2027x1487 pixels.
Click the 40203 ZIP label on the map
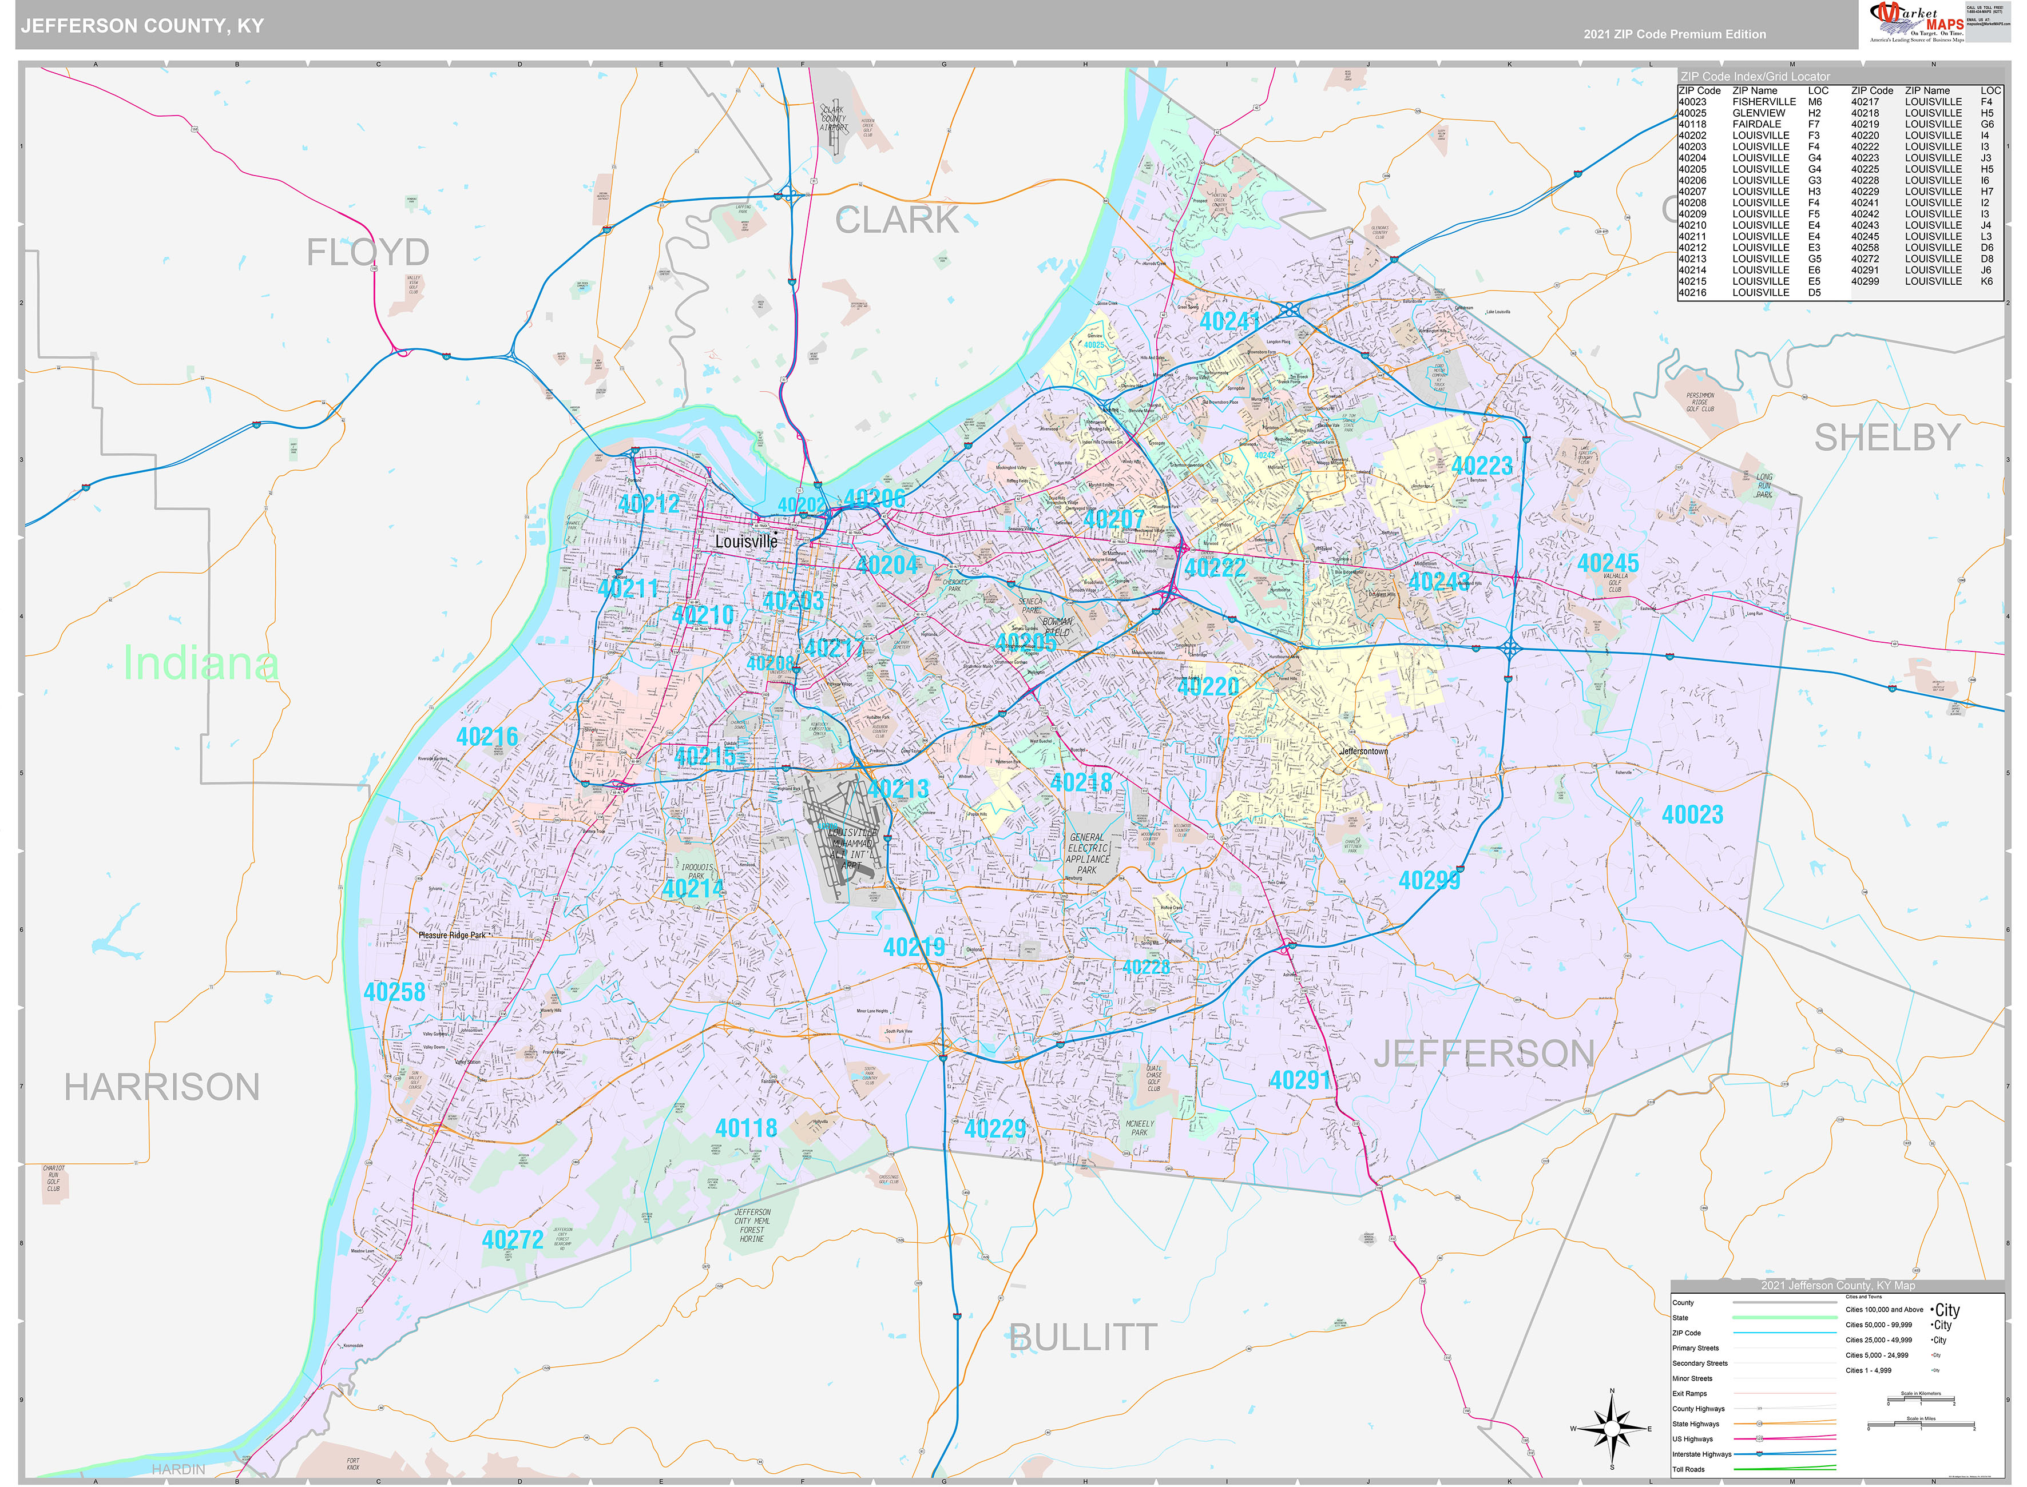point(792,601)
